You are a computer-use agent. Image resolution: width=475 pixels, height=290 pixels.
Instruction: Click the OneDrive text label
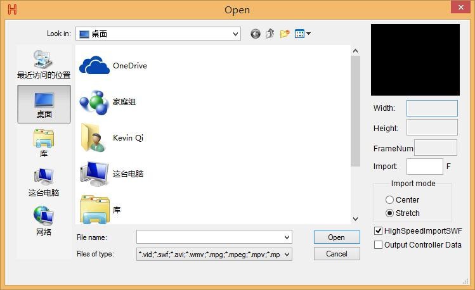pyautogui.click(x=130, y=66)
